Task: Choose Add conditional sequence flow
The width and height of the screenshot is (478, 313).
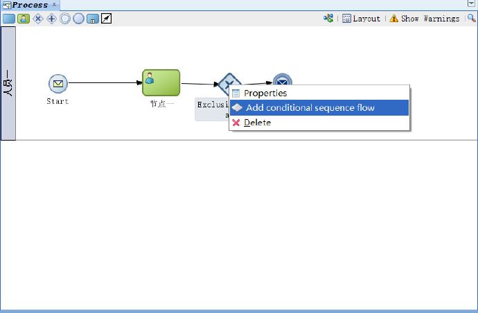Action: pos(319,107)
